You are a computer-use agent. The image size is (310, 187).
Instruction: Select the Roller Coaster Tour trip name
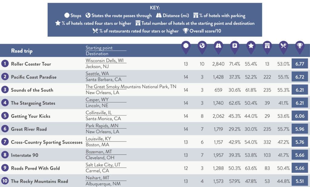tap(31, 64)
